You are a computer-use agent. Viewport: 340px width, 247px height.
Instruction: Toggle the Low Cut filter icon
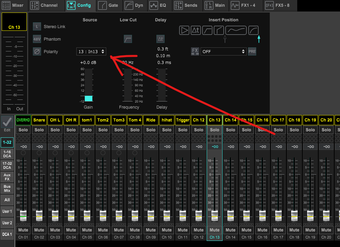(128, 39)
